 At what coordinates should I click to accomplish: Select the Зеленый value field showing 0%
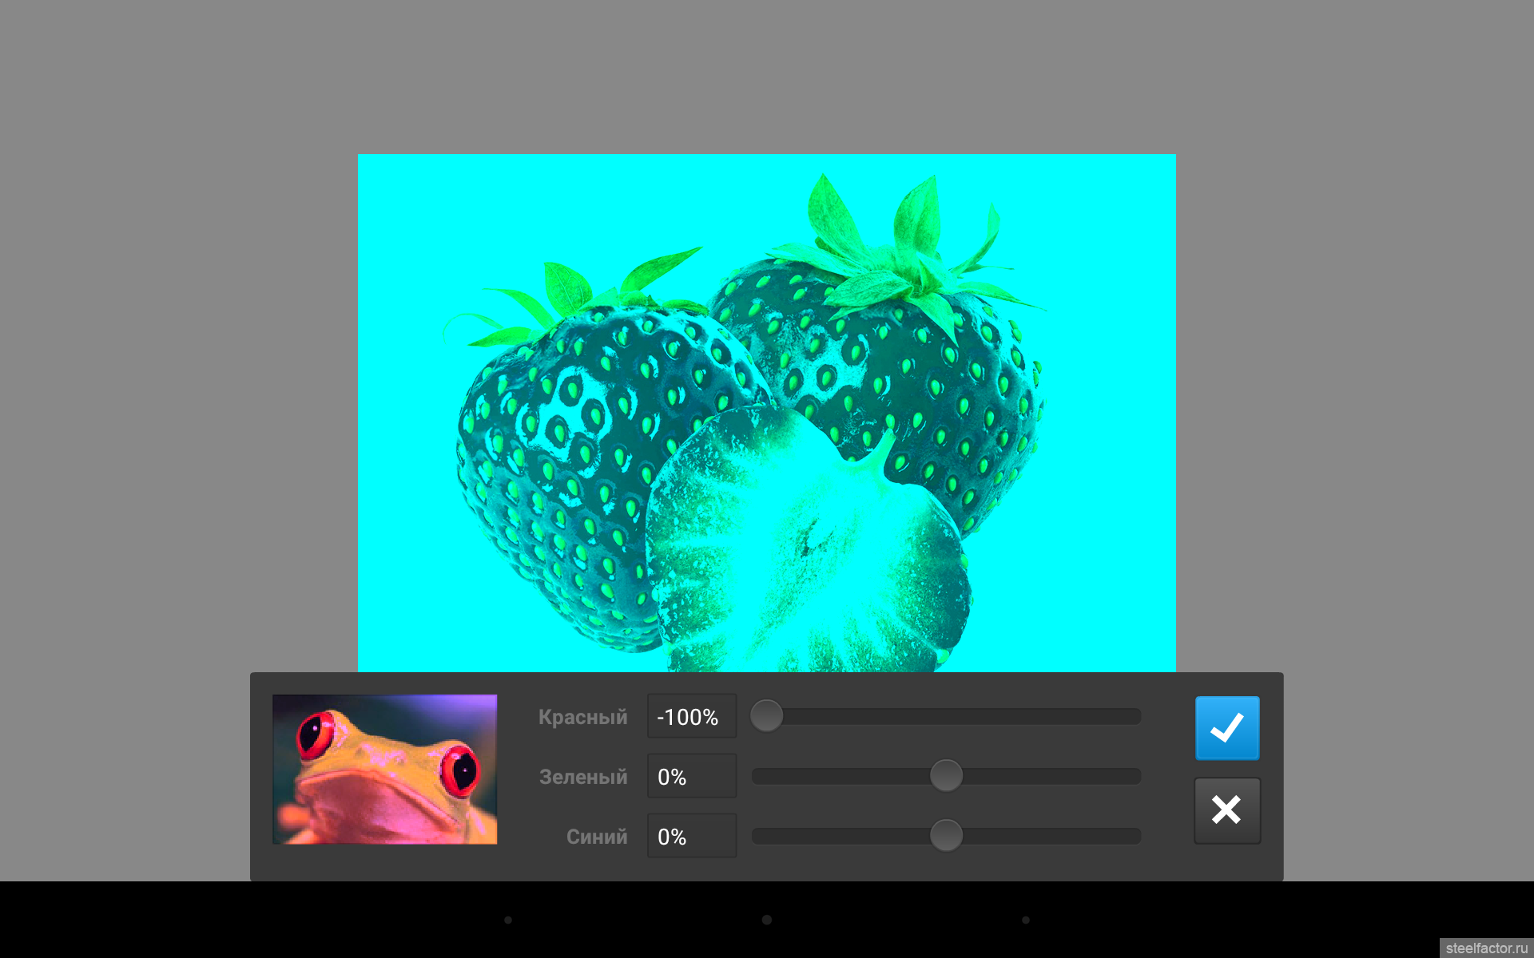click(x=692, y=776)
